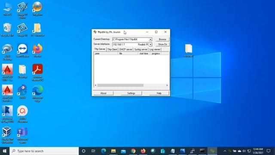Click the Type here to search box

pos(44,151)
